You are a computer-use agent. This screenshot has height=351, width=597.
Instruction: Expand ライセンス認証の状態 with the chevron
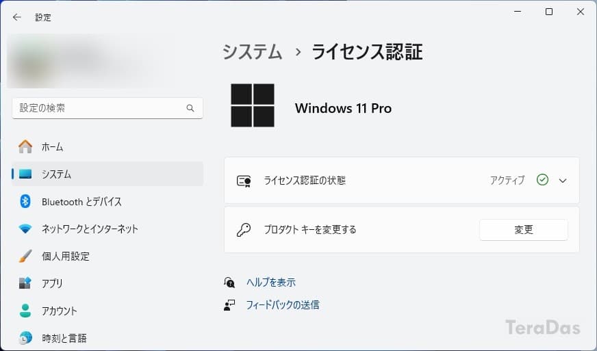point(563,181)
